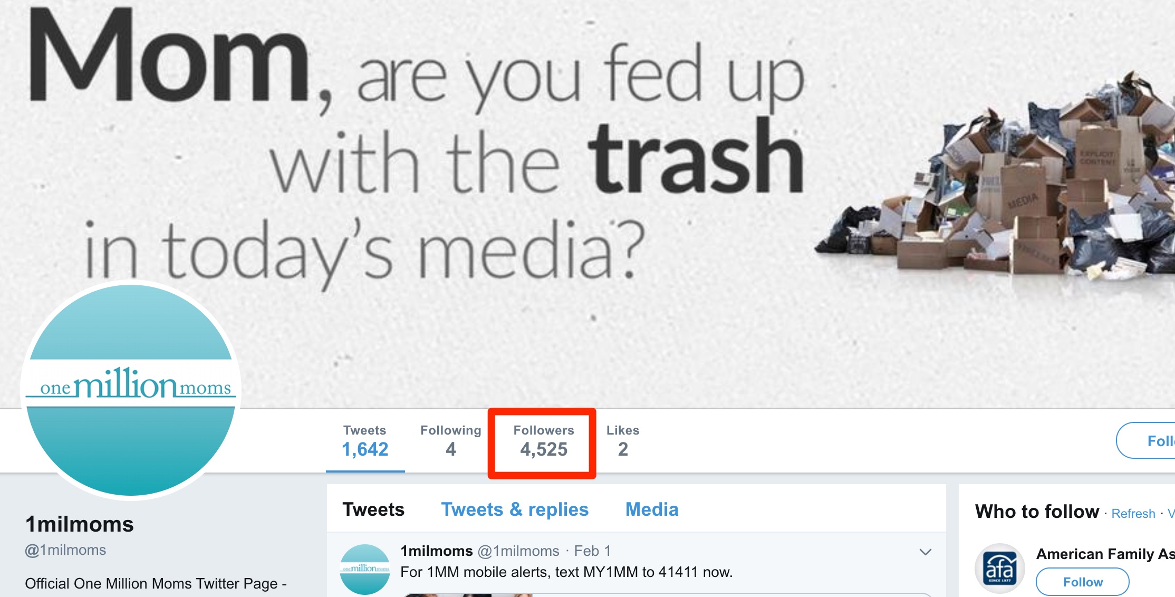The image size is (1175, 597).
Task: Open the Feb 1 tweet timestamp
Action: click(592, 551)
